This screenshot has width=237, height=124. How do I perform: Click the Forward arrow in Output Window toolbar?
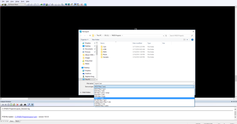tap(6, 104)
